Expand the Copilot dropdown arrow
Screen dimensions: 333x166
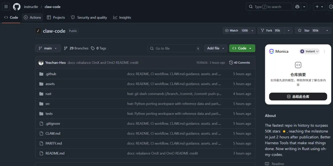pyautogui.click(x=304, y=7)
